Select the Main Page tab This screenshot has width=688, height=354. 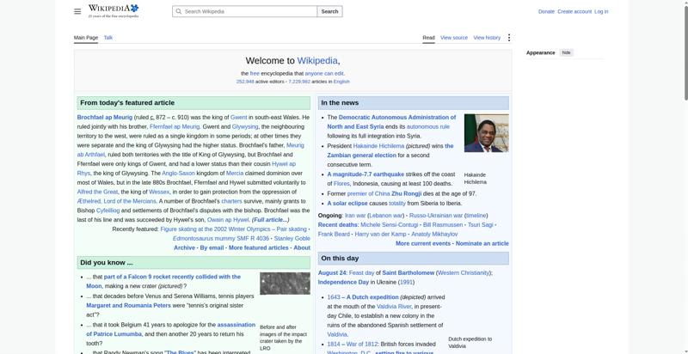click(86, 38)
